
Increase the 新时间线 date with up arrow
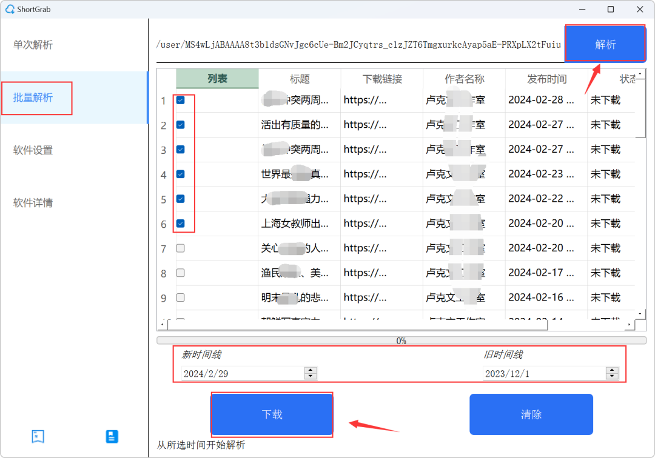point(311,370)
